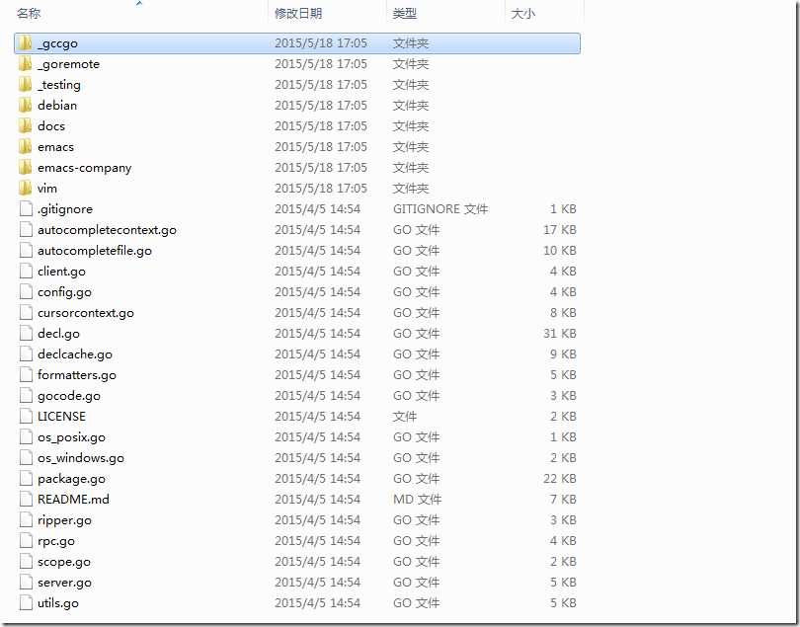
Task: Select the file name utils.go
Action: pyautogui.click(x=58, y=603)
